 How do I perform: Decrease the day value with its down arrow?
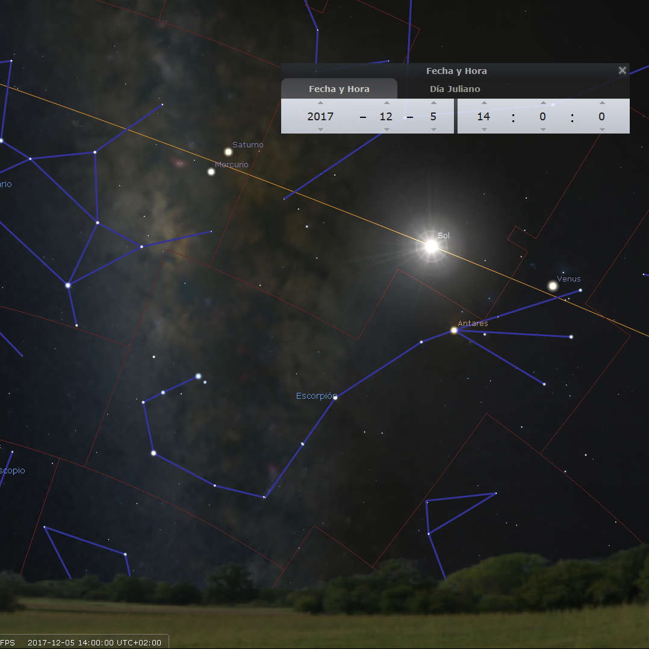433,129
